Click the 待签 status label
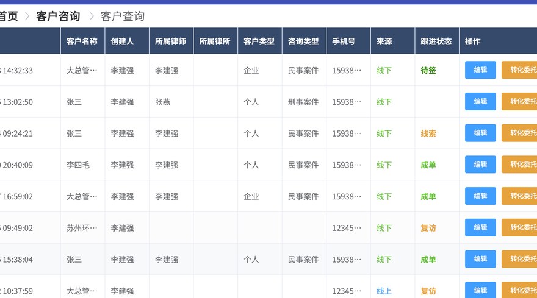Image resolution: width=537 pixels, height=298 pixels. (x=428, y=71)
